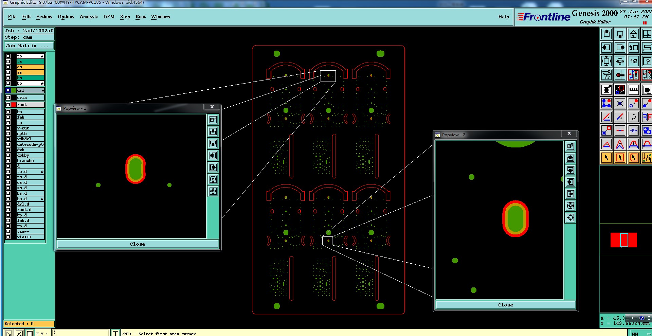Toggle the 'rout' layer checkbox

[8, 105]
